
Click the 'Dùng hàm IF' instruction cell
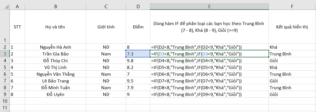[x=209, y=27]
